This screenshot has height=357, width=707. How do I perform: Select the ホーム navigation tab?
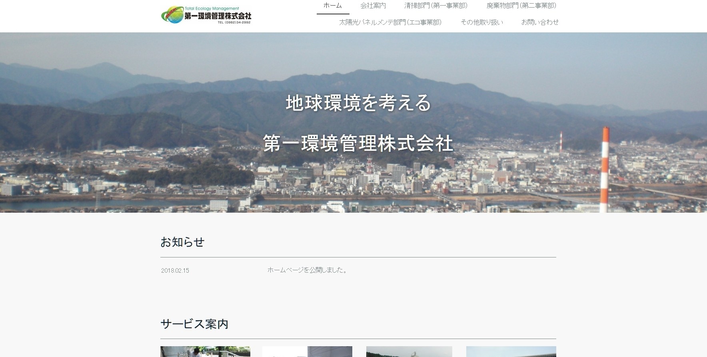[x=333, y=6]
